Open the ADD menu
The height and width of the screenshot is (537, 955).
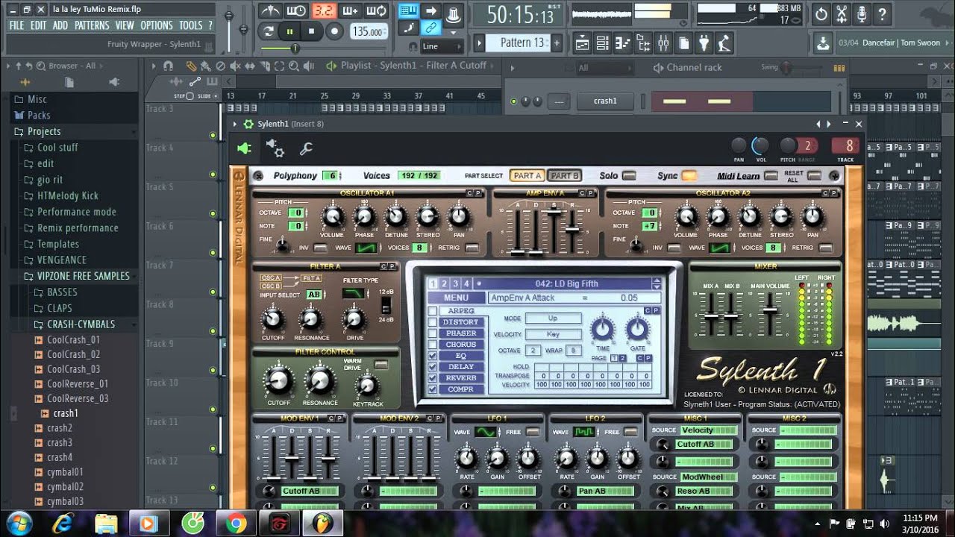pos(60,25)
